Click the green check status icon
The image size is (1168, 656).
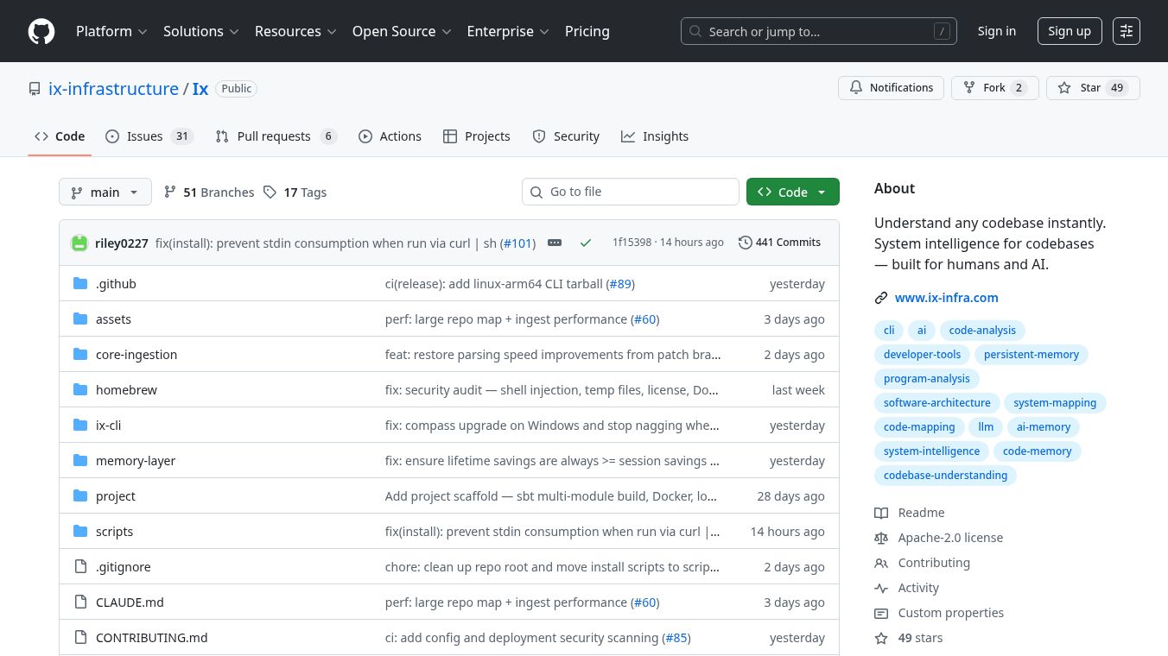(586, 243)
